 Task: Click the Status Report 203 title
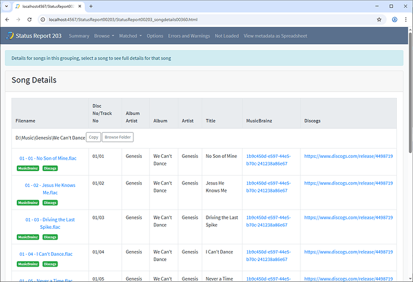point(38,36)
